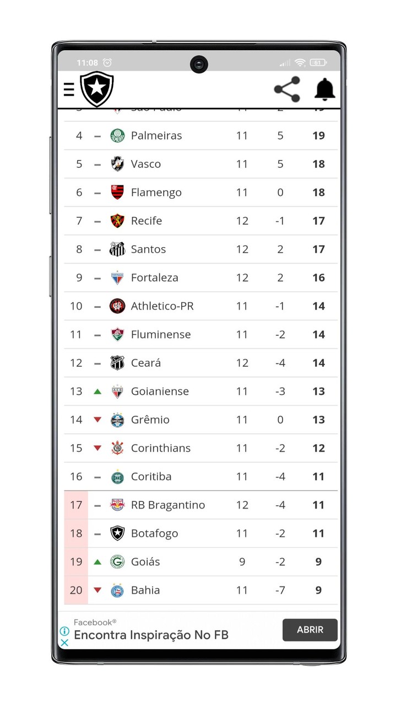Tap the RB Bragantino crest
Viewport: 396px width, 706px height.
coord(117,505)
